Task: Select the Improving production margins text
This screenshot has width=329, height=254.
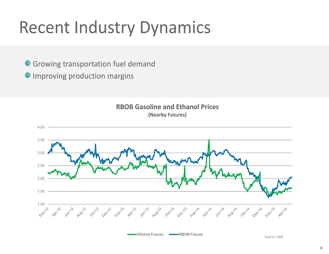Action: 83,76
